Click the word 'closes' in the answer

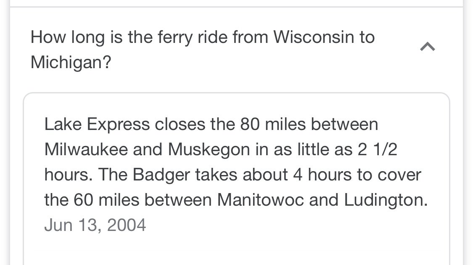(180, 125)
